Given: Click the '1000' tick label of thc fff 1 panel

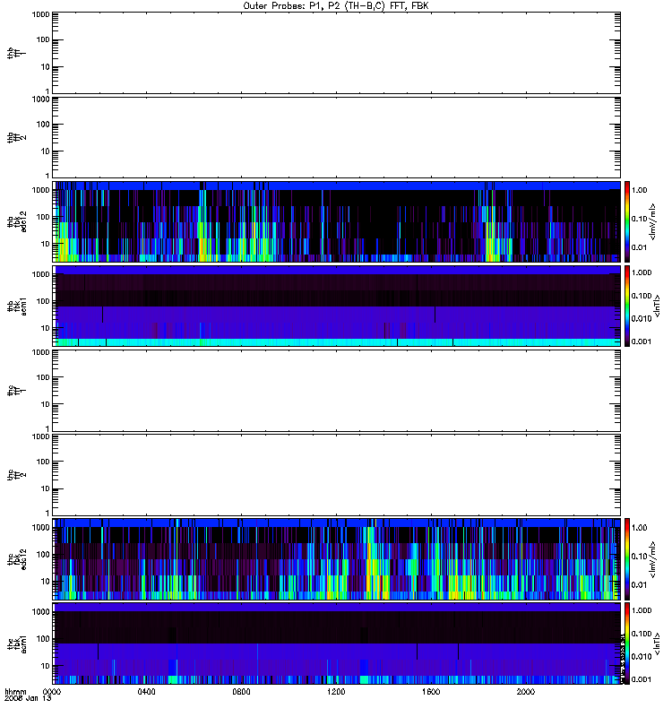Looking at the screenshot, I should click(40, 352).
